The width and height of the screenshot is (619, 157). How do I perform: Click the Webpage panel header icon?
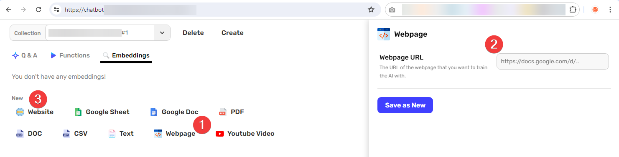point(384,34)
